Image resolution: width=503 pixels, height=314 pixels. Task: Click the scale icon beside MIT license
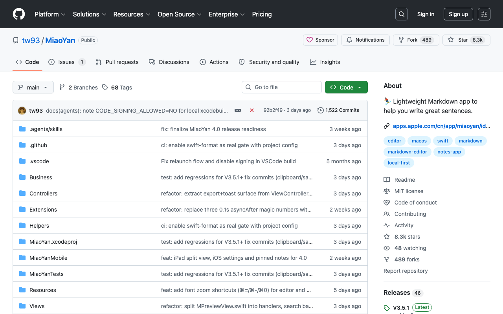387,191
